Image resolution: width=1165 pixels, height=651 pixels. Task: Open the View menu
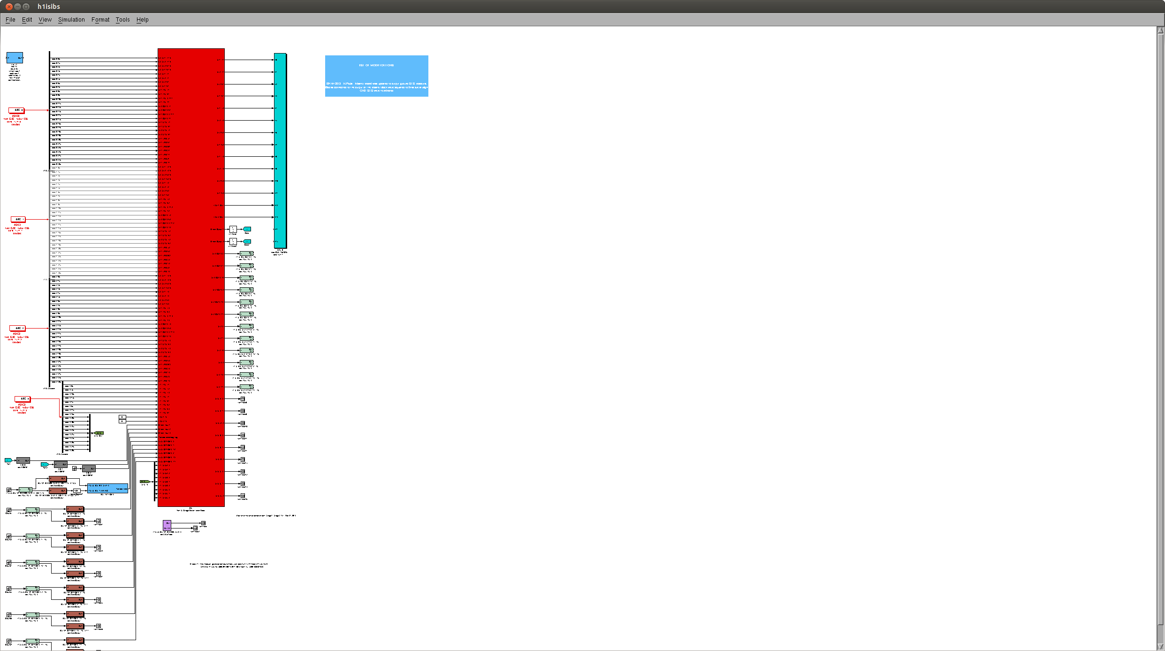[x=45, y=20]
